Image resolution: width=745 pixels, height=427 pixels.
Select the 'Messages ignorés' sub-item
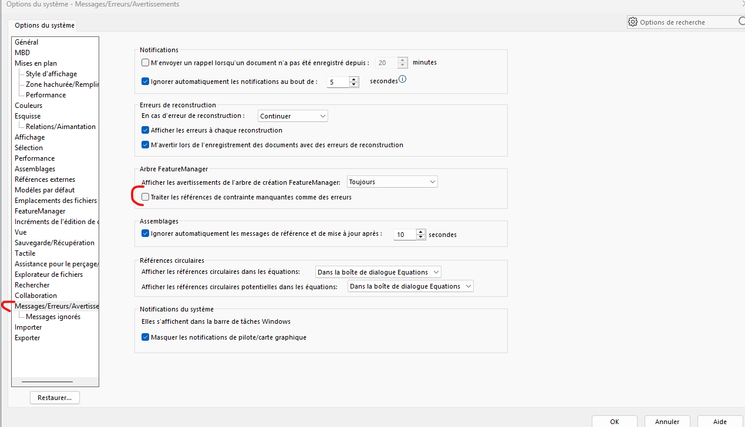[x=53, y=317]
